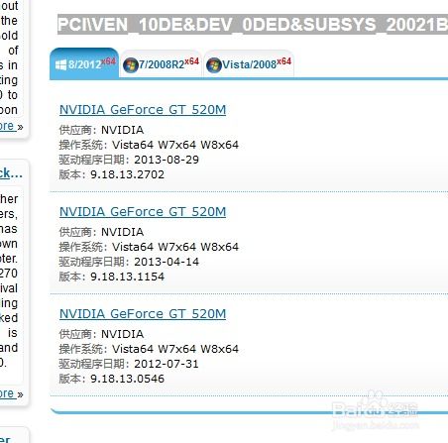Click the Baidu watermark logo
Viewport: 448px width, 443px height.
(376, 409)
